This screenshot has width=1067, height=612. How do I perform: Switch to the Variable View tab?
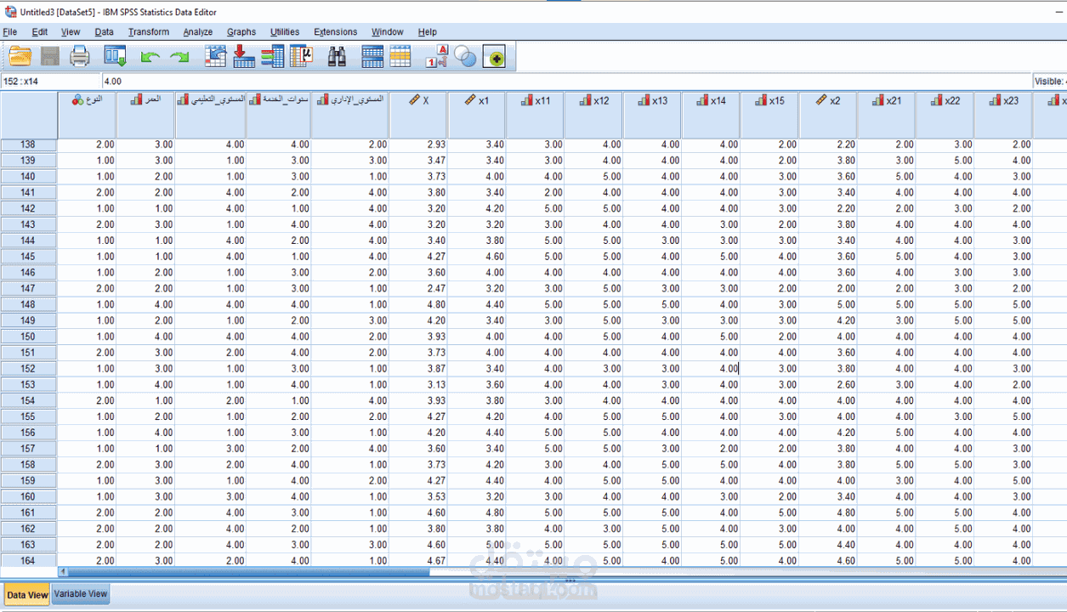coord(80,593)
